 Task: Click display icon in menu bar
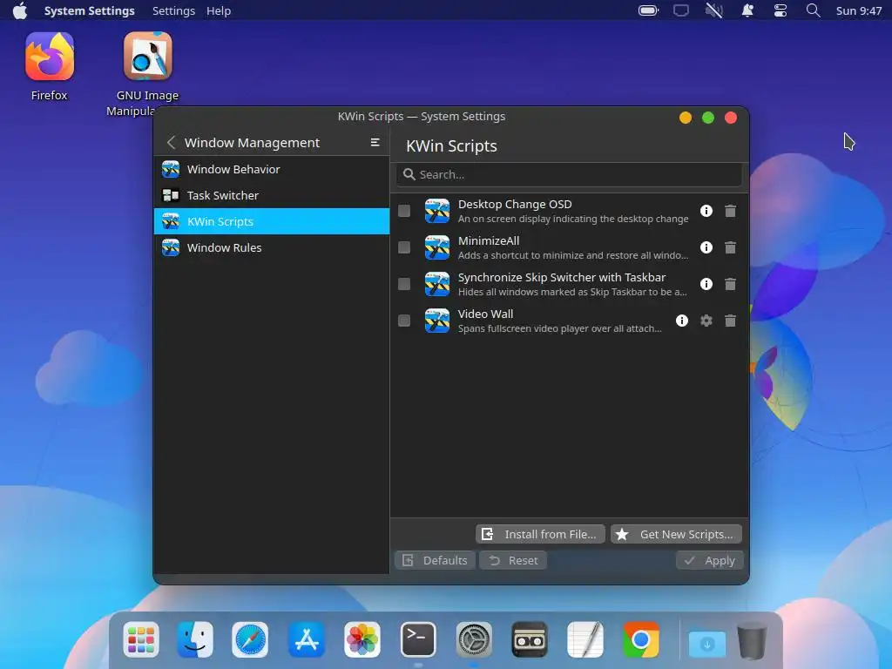tap(681, 10)
